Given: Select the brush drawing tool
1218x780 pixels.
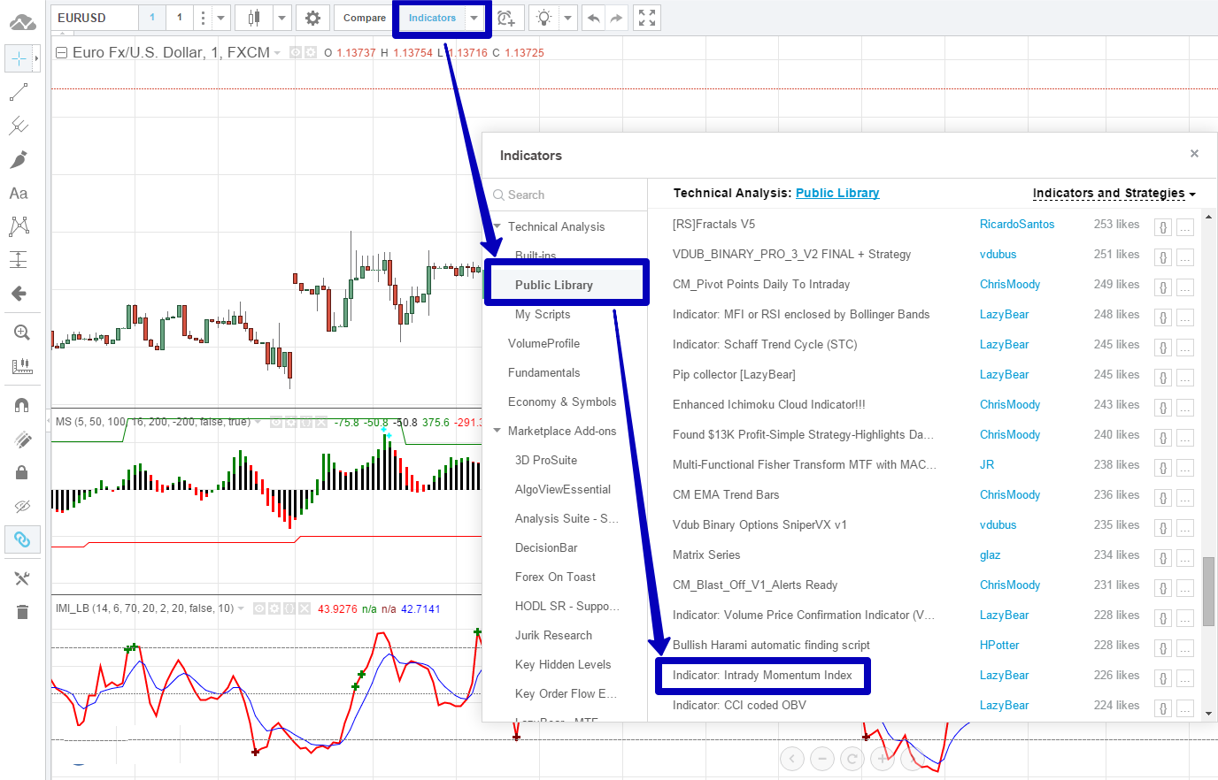Looking at the screenshot, I should click(x=19, y=159).
